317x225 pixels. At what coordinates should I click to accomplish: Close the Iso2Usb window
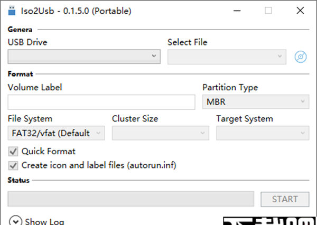coord(300,11)
